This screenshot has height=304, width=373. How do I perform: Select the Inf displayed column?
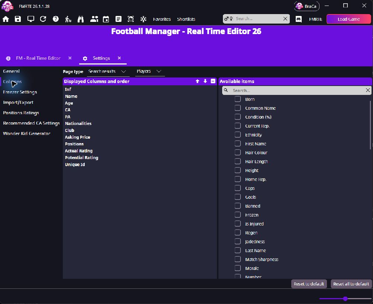[68, 89]
